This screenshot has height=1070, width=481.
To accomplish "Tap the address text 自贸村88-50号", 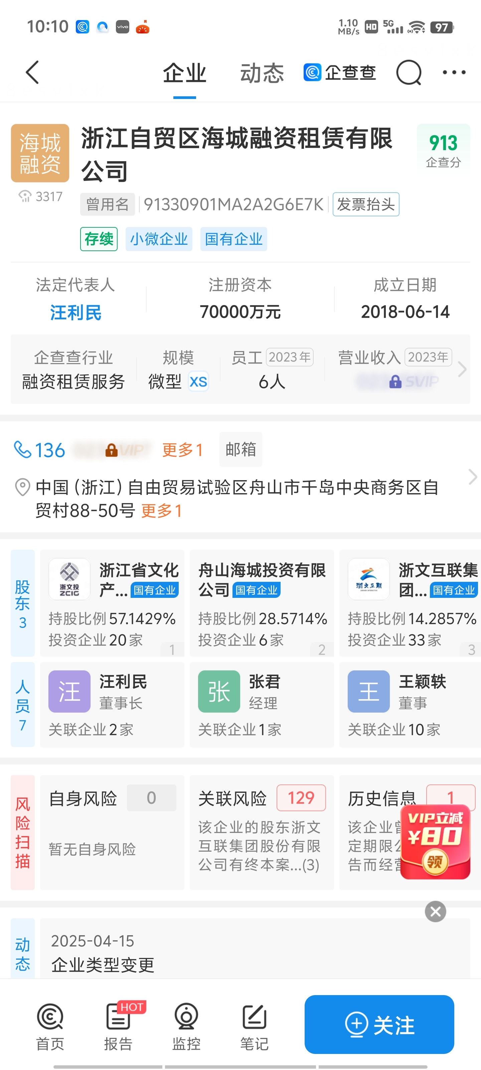I will (x=85, y=511).
